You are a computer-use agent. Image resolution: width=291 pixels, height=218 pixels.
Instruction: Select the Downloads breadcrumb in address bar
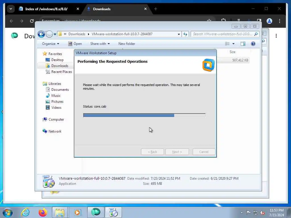click(77, 34)
